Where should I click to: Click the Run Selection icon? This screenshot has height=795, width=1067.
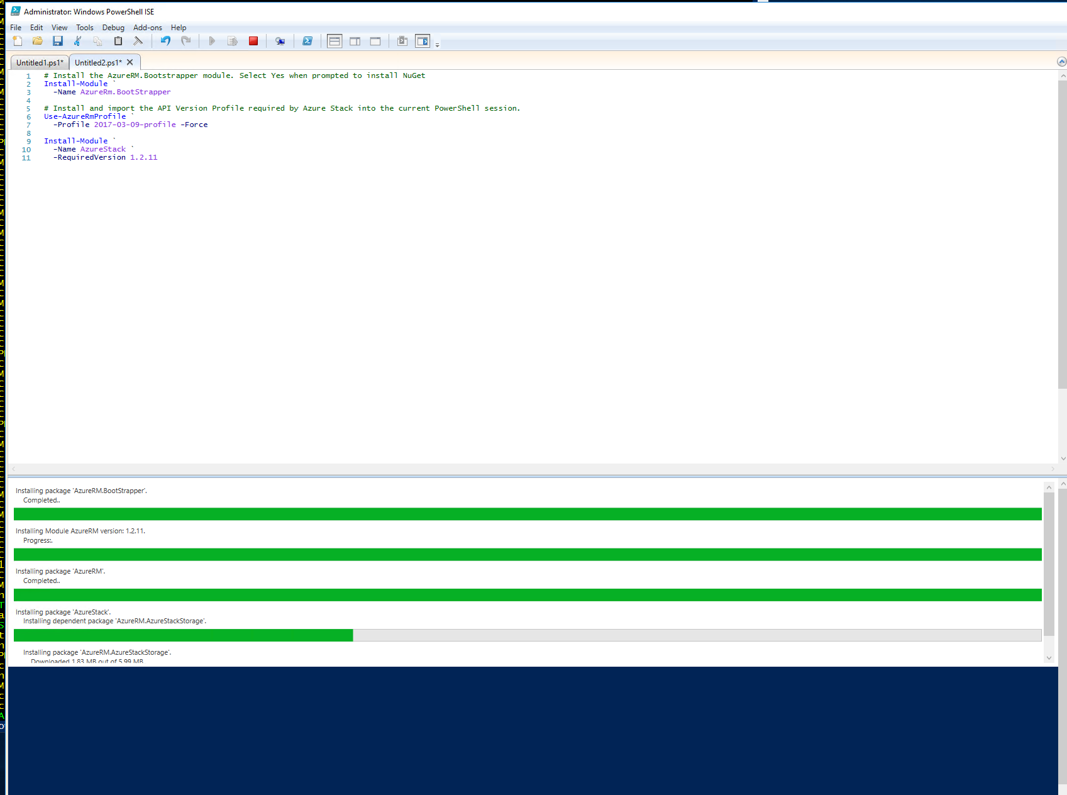pos(233,41)
